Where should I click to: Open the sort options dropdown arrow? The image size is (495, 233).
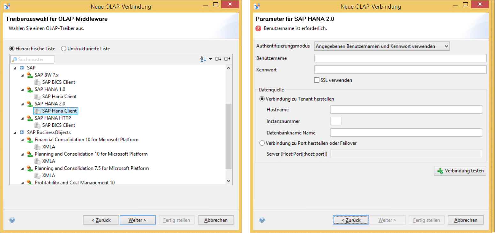coord(211,59)
